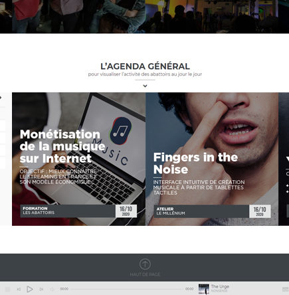Click the 16/10 date badge on the Atelier card
This screenshot has height=295, width=289.
[x=260, y=211]
